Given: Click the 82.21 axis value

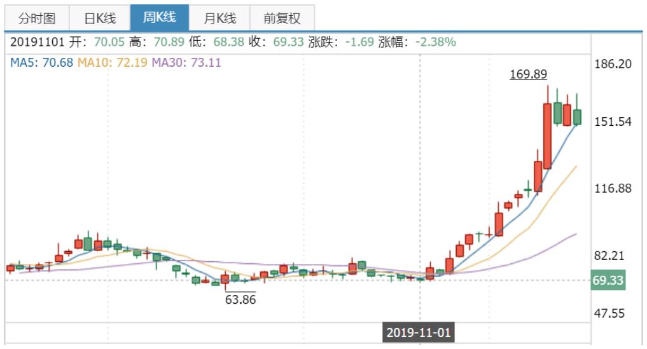Looking at the screenshot, I should 609,256.
